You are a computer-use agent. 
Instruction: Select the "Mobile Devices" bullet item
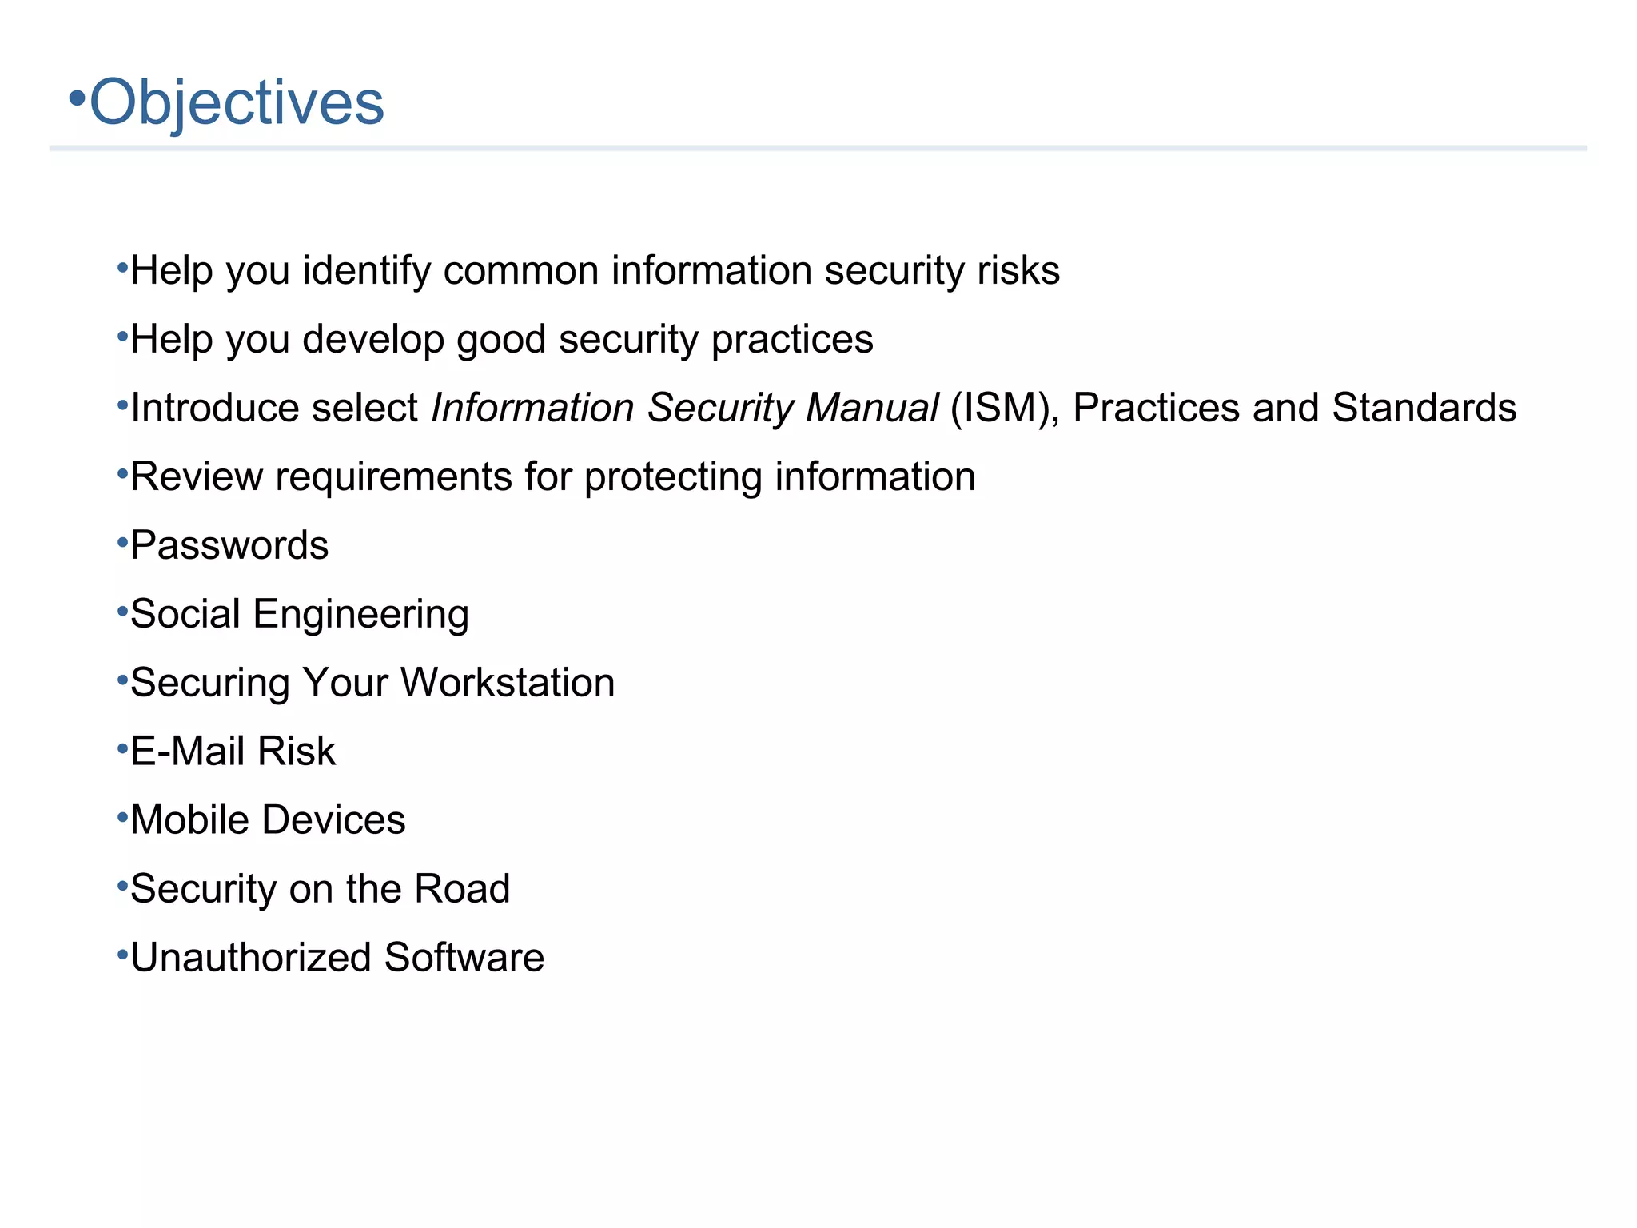[x=268, y=820]
